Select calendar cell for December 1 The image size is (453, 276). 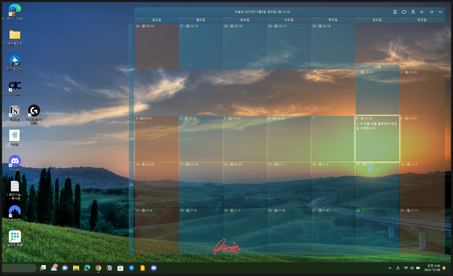(377, 93)
